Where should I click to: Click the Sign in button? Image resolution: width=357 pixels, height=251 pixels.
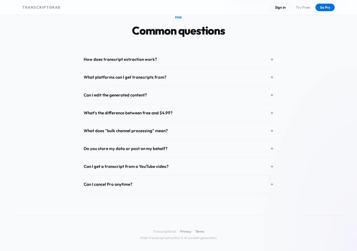[280, 7]
